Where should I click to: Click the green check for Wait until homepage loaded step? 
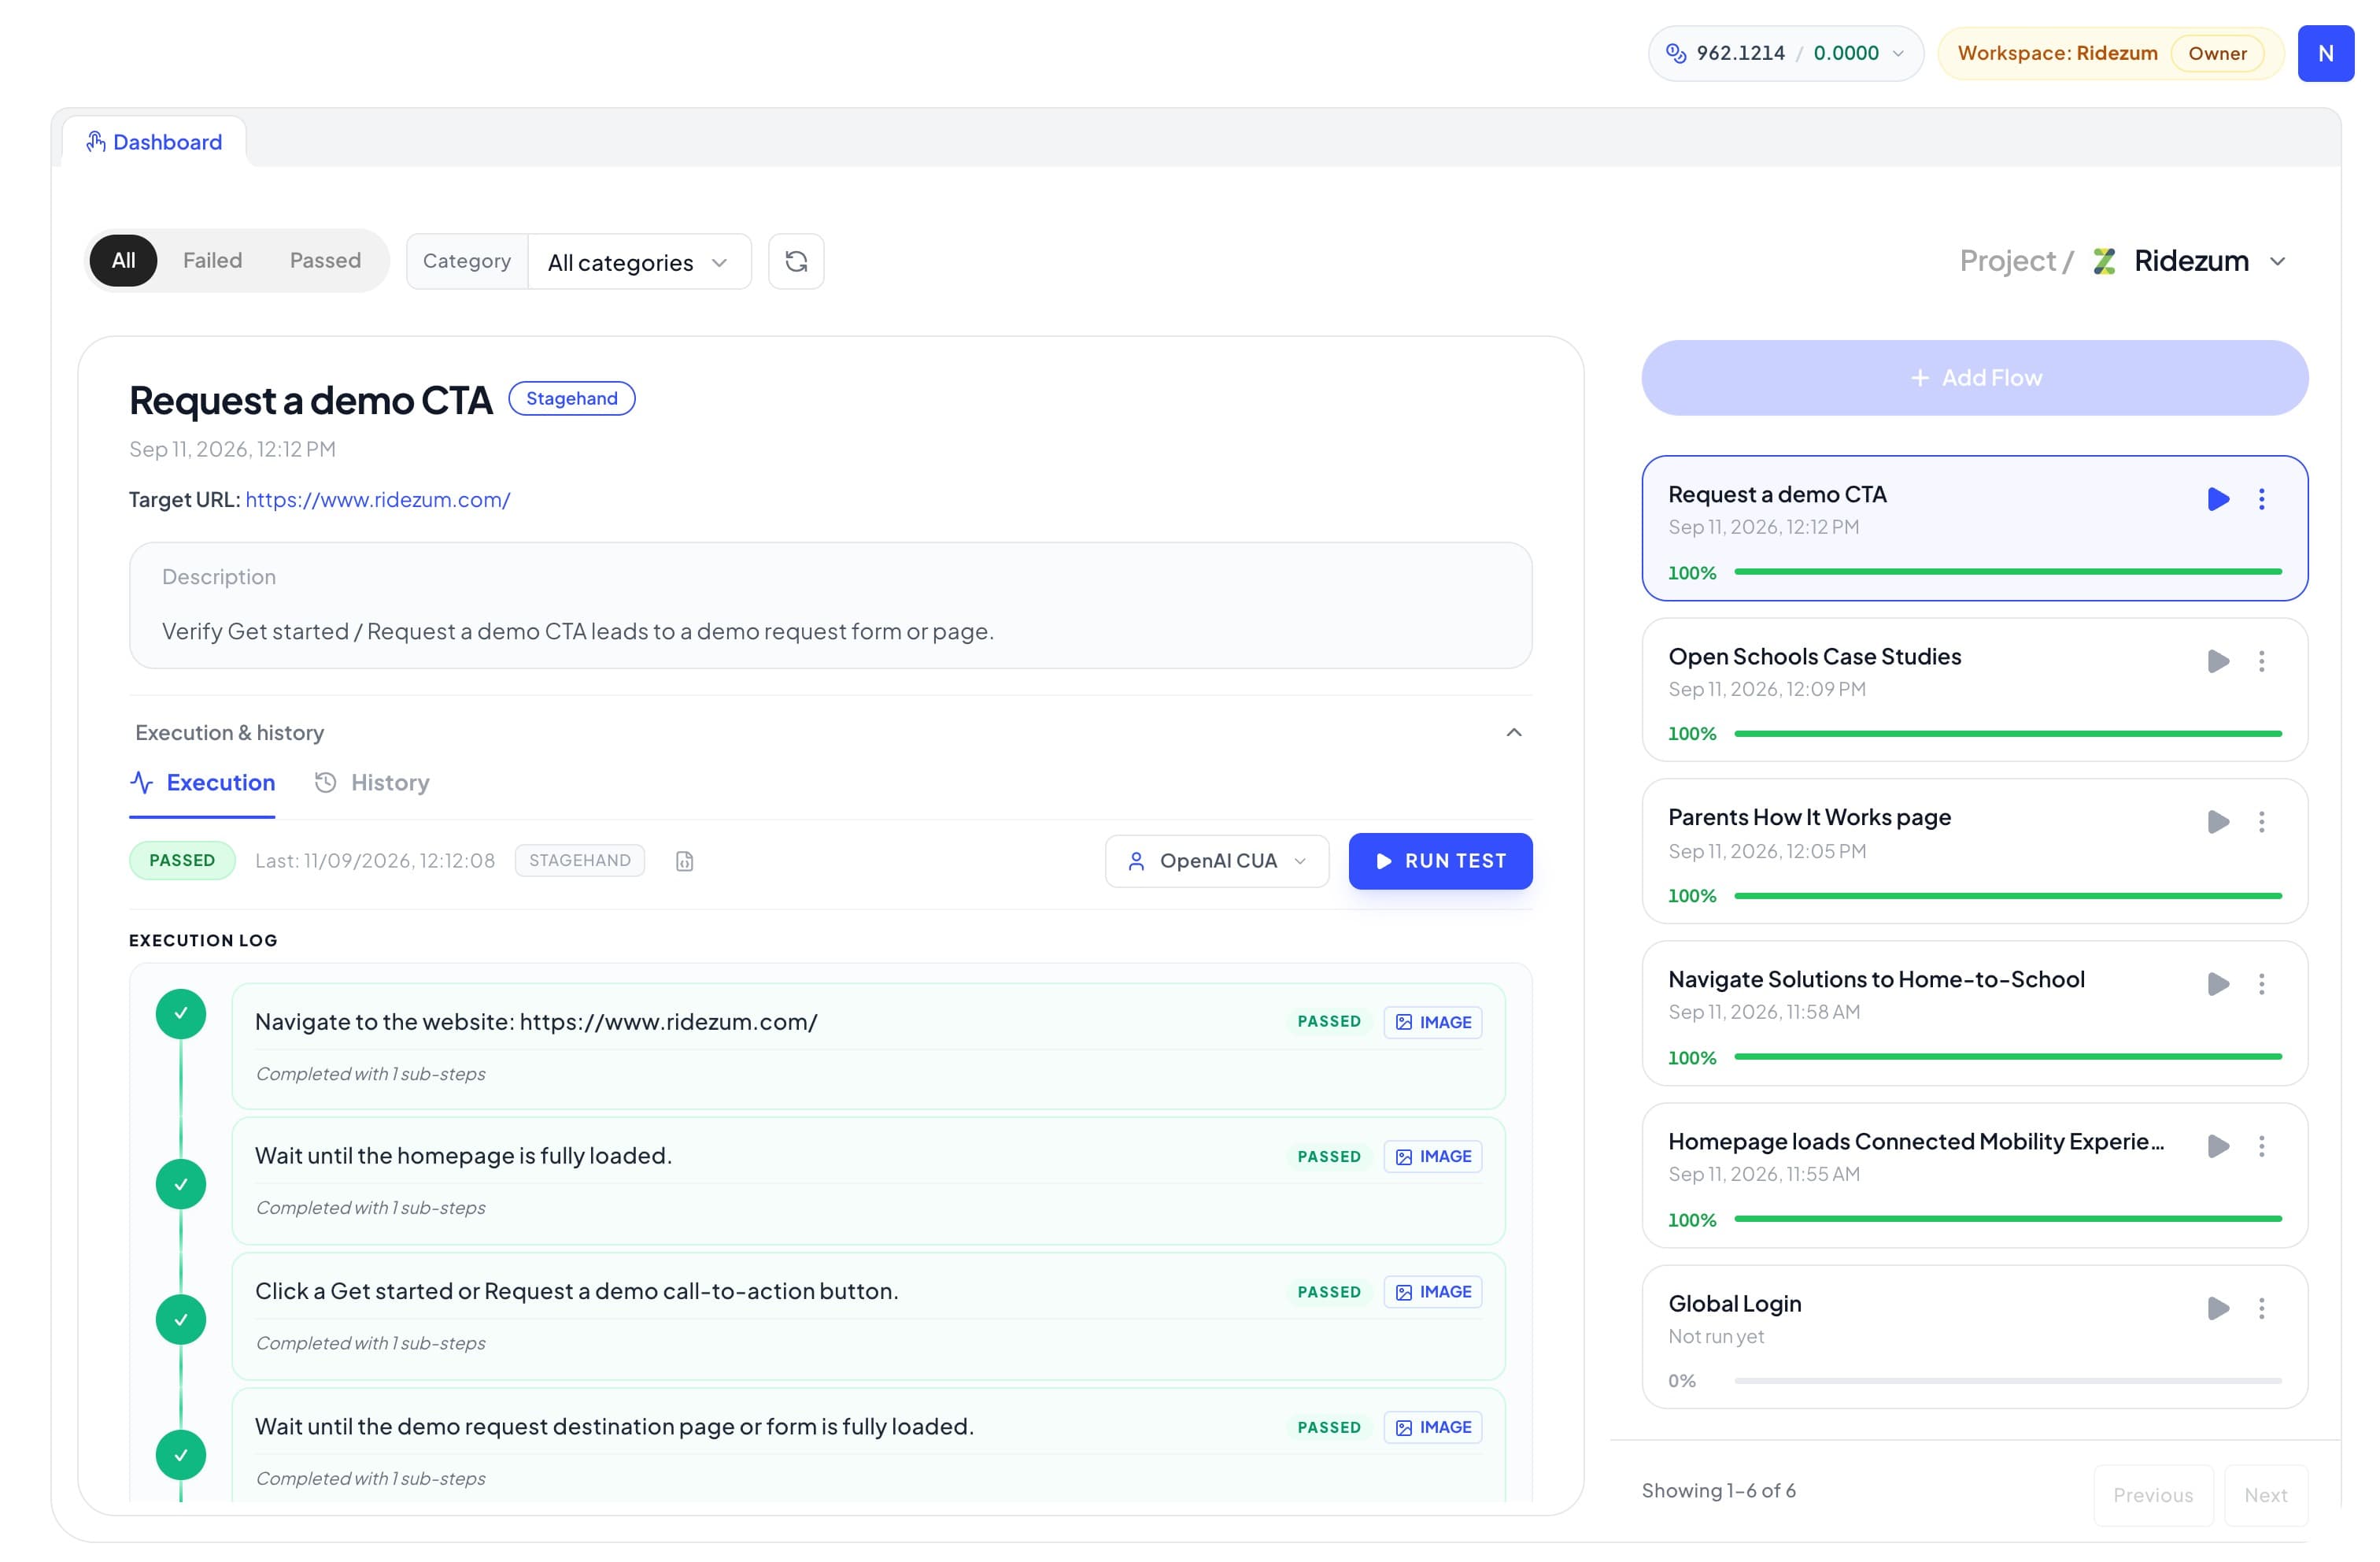pos(181,1184)
